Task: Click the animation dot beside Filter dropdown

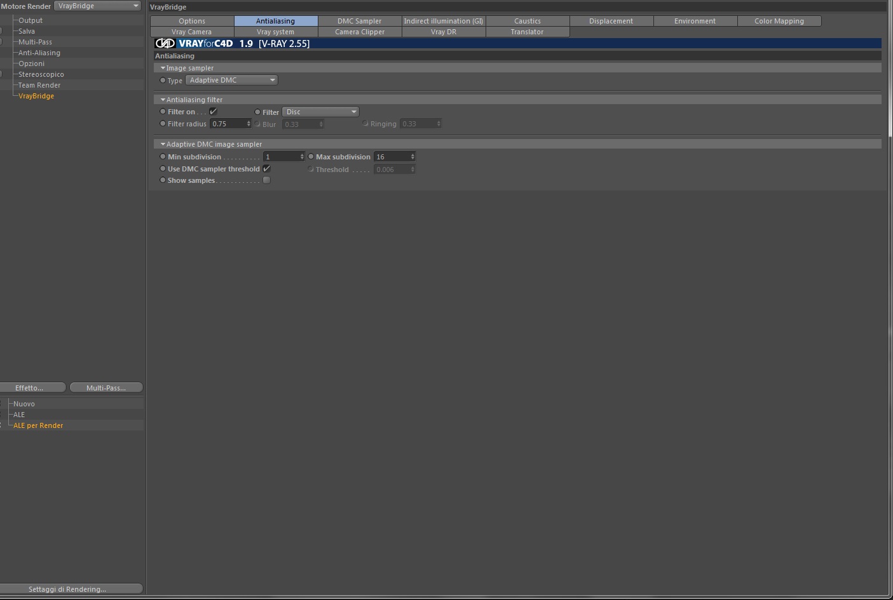Action: 257,112
